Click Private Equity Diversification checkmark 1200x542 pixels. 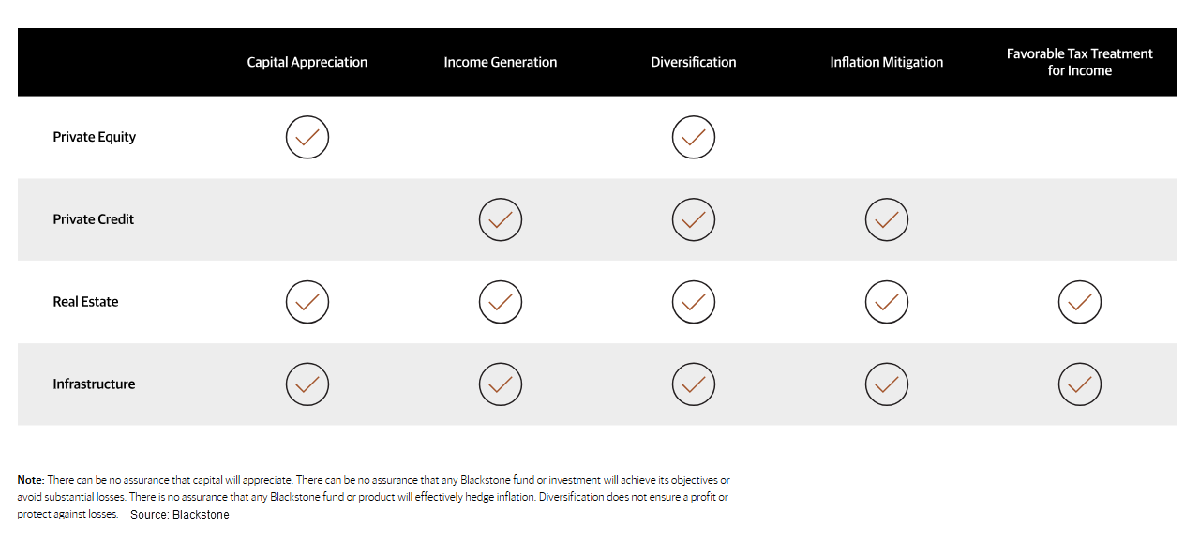[x=694, y=137]
